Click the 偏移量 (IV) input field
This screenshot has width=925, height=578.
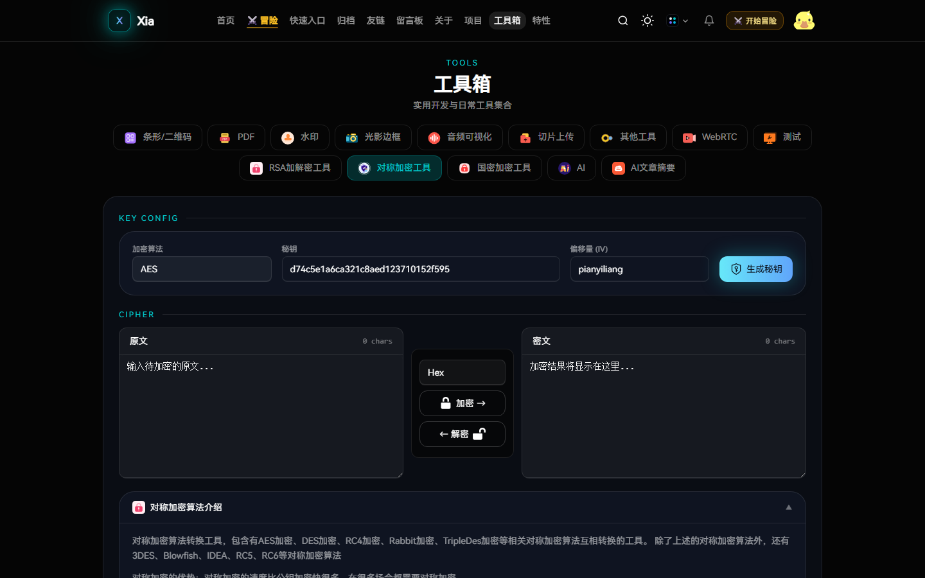point(640,269)
